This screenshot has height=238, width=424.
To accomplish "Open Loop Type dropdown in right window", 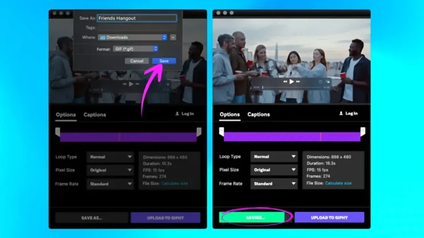I will [274, 157].
